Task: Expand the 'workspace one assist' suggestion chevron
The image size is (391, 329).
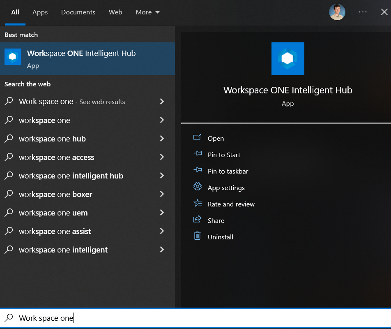Action: point(162,231)
